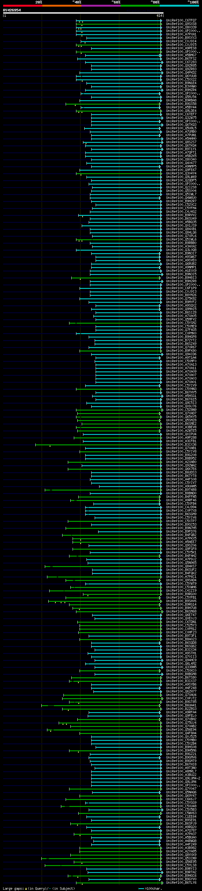Click the green alignment bar for UniRef100_A2XAB0
Viewport: 202px width, 891px height.
[x=115, y=462]
